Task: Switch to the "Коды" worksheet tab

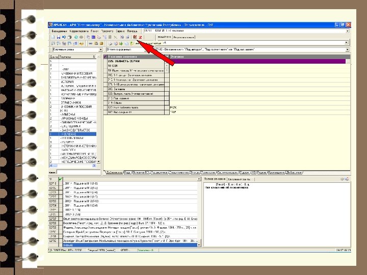Action: (x=127, y=173)
